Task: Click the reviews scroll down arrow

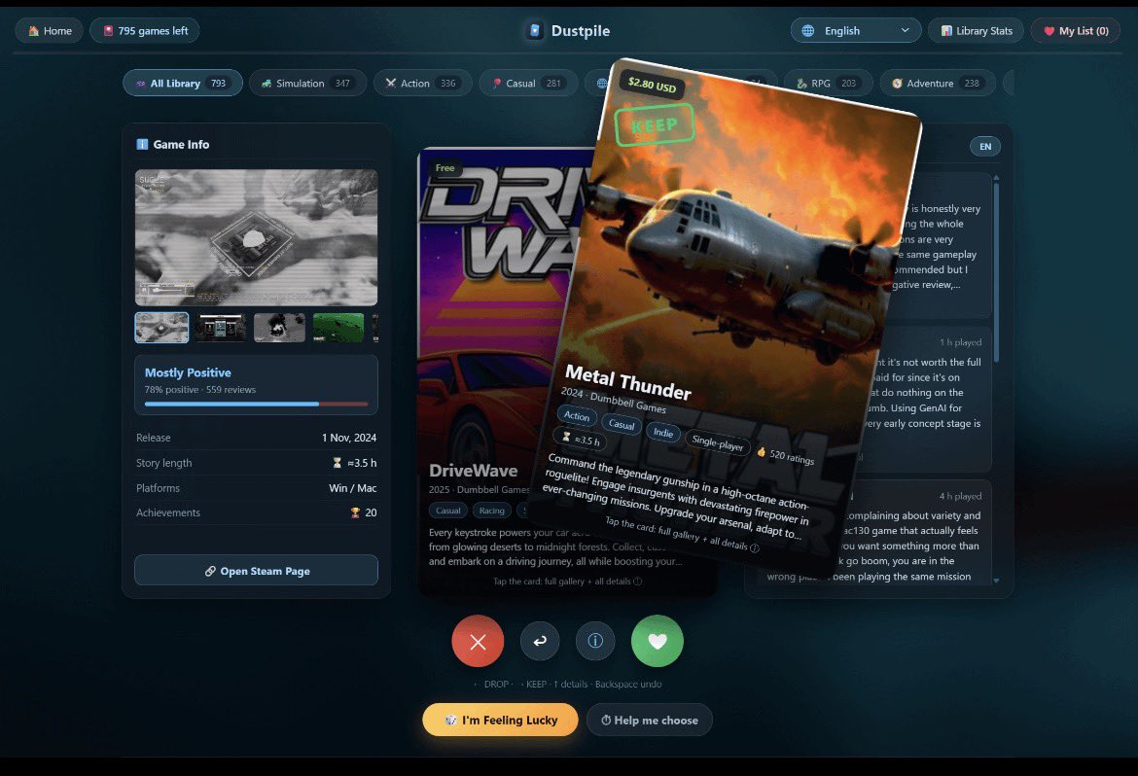Action: tap(996, 581)
